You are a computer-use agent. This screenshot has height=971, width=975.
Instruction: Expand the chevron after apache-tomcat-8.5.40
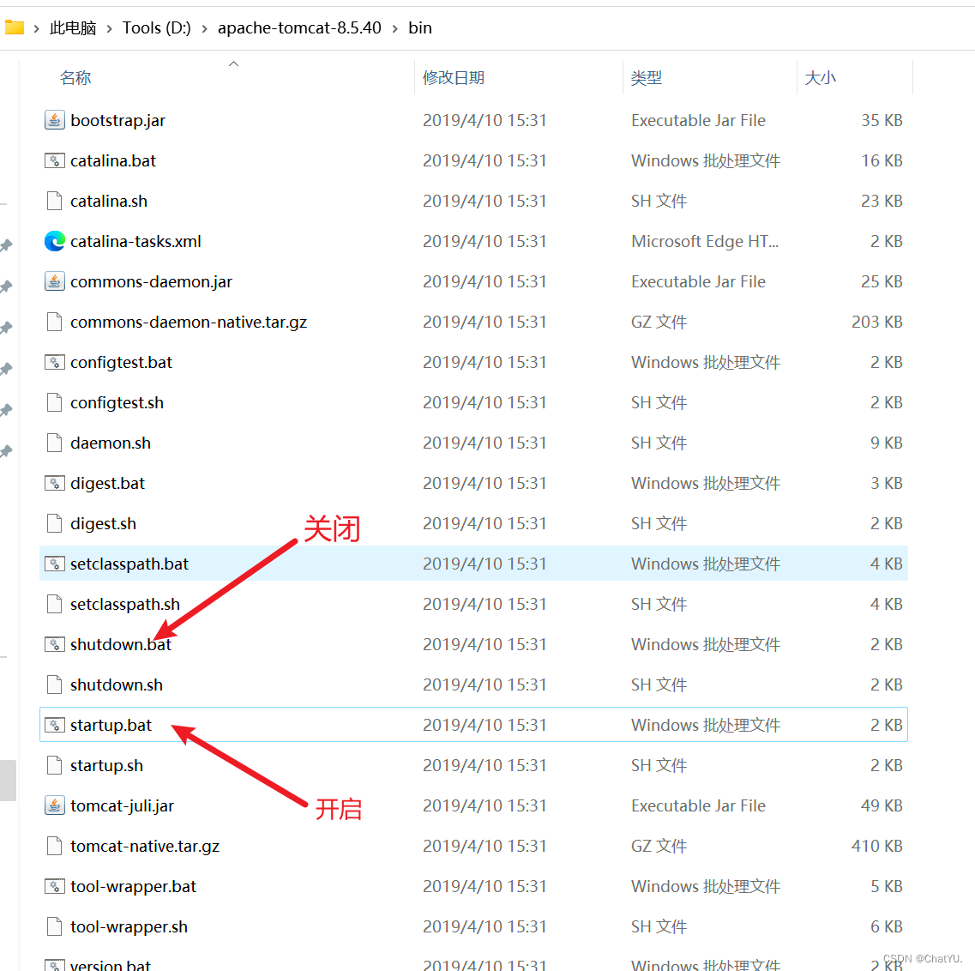click(394, 28)
